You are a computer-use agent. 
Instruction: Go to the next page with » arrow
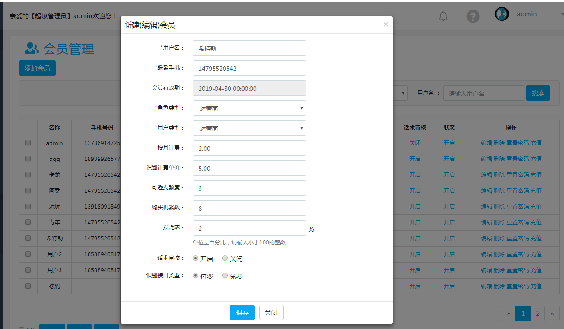(x=552, y=314)
